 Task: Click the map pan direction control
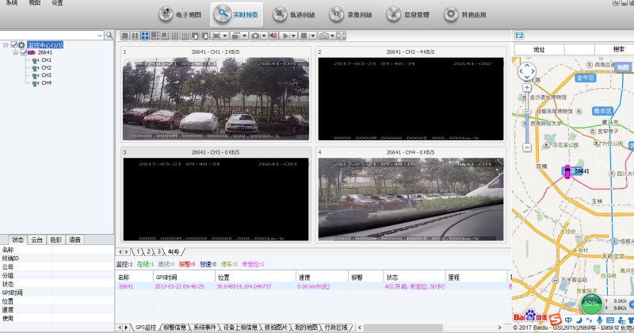pos(527,71)
